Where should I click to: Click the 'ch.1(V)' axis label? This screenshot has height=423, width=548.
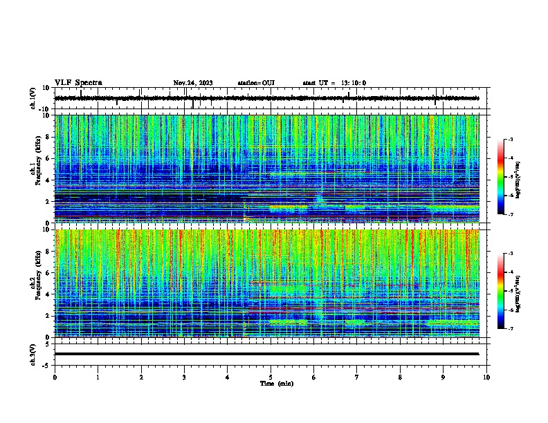(x=33, y=98)
